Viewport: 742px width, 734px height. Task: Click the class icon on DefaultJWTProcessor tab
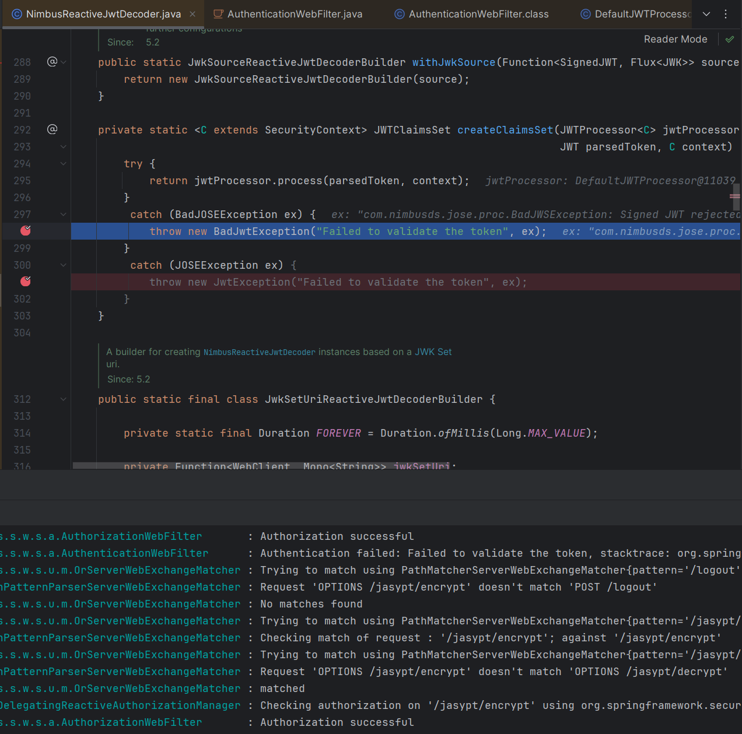[x=585, y=13]
